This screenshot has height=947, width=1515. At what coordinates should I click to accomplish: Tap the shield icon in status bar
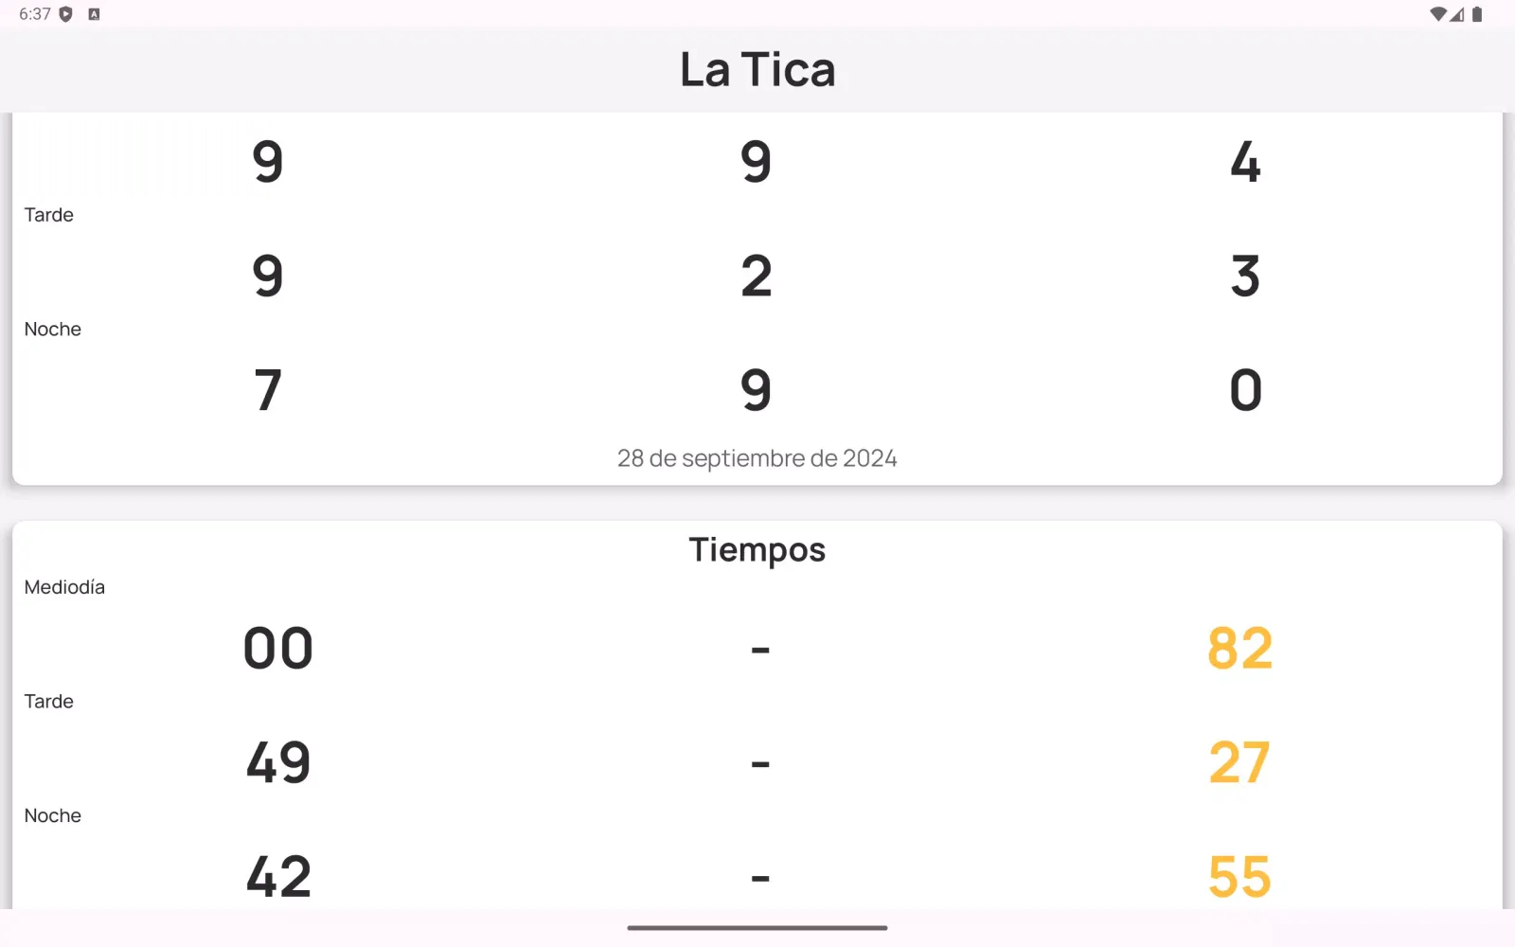pos(65,14)
